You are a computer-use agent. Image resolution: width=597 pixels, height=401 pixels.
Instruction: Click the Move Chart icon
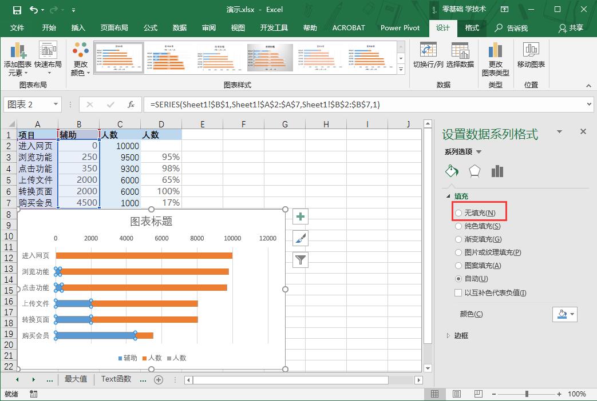(x=531, y=50)
